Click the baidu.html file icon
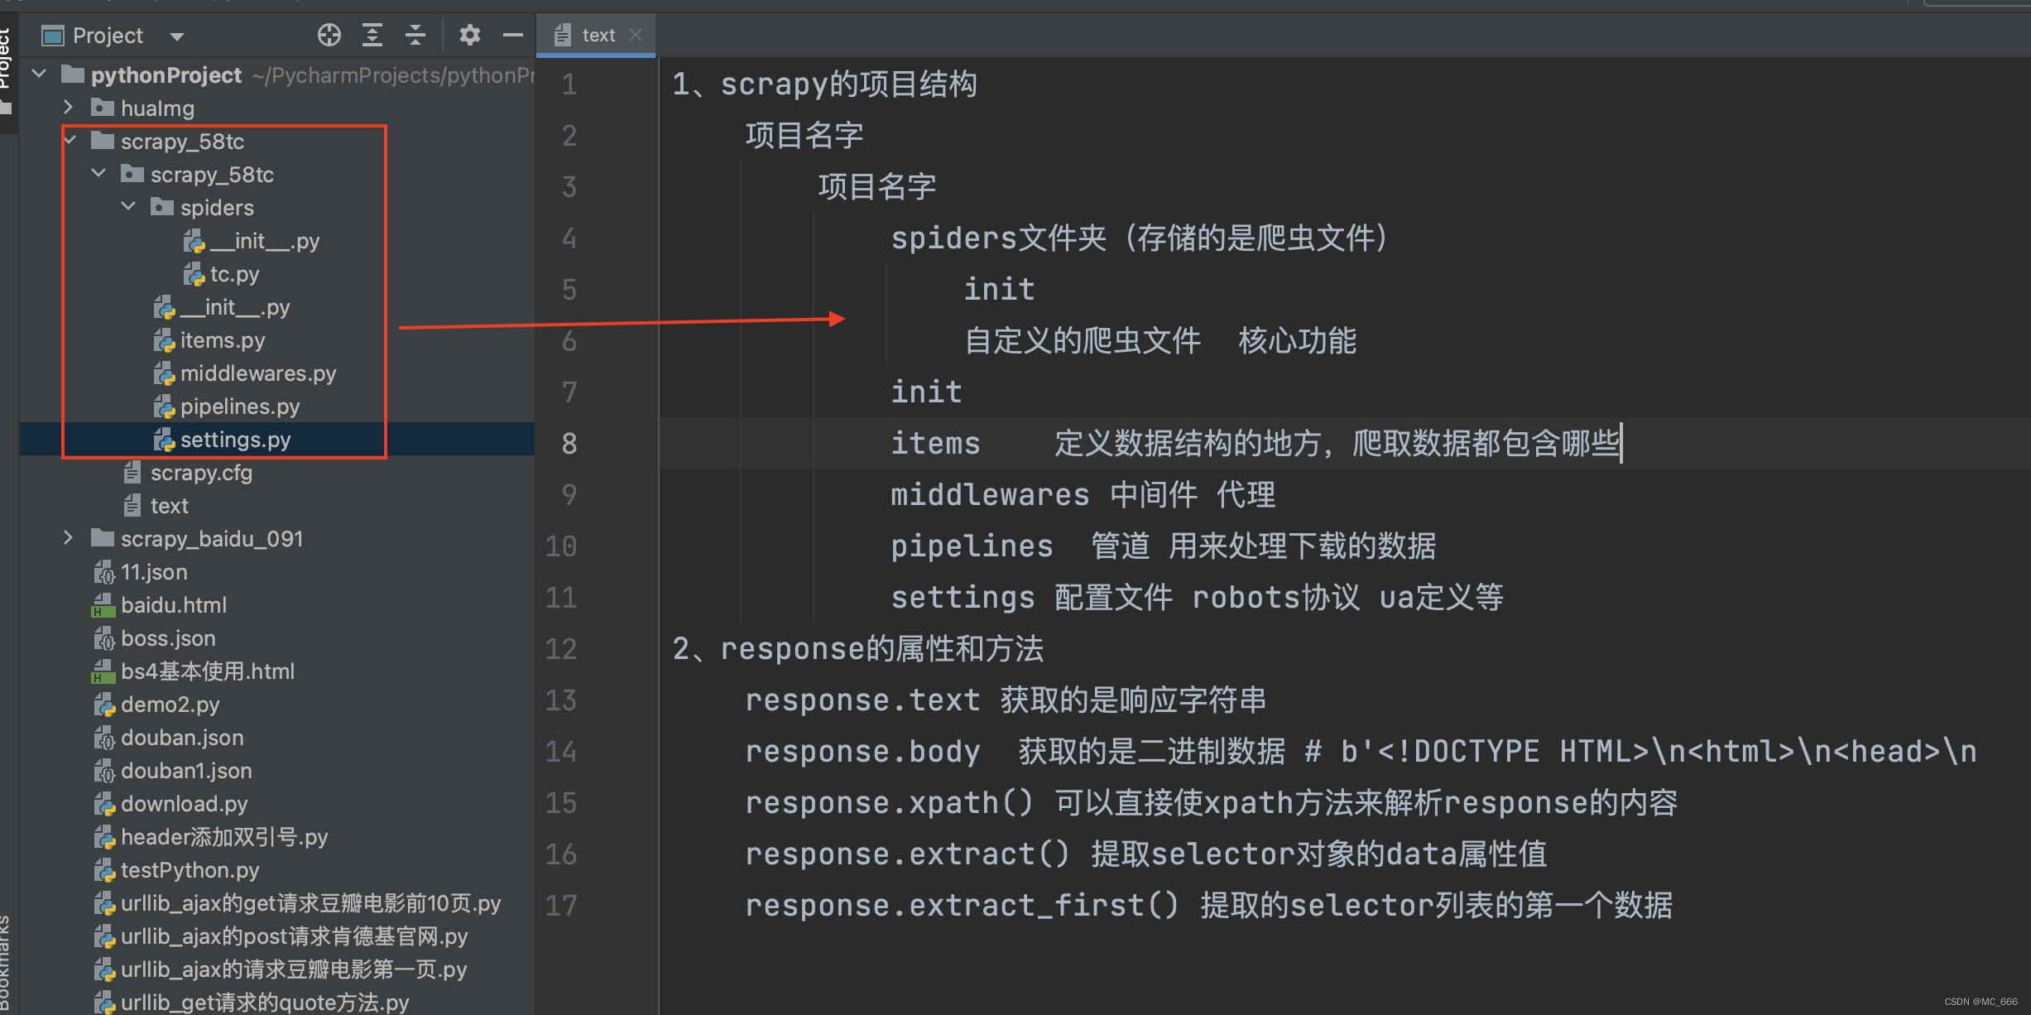 click(102, 605)
